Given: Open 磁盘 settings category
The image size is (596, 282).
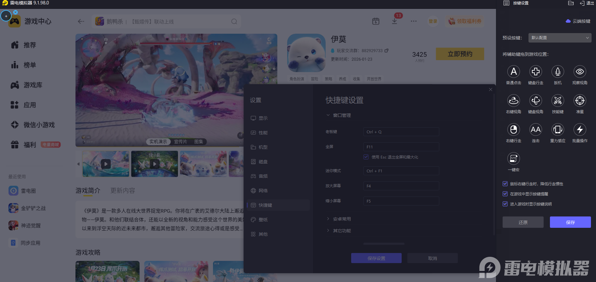Looking at the screenshot, I should tap(278, 162).
